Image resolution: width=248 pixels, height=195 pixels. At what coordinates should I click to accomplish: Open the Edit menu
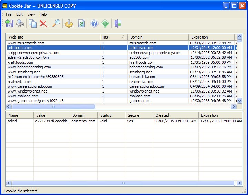tap(19, 14)
